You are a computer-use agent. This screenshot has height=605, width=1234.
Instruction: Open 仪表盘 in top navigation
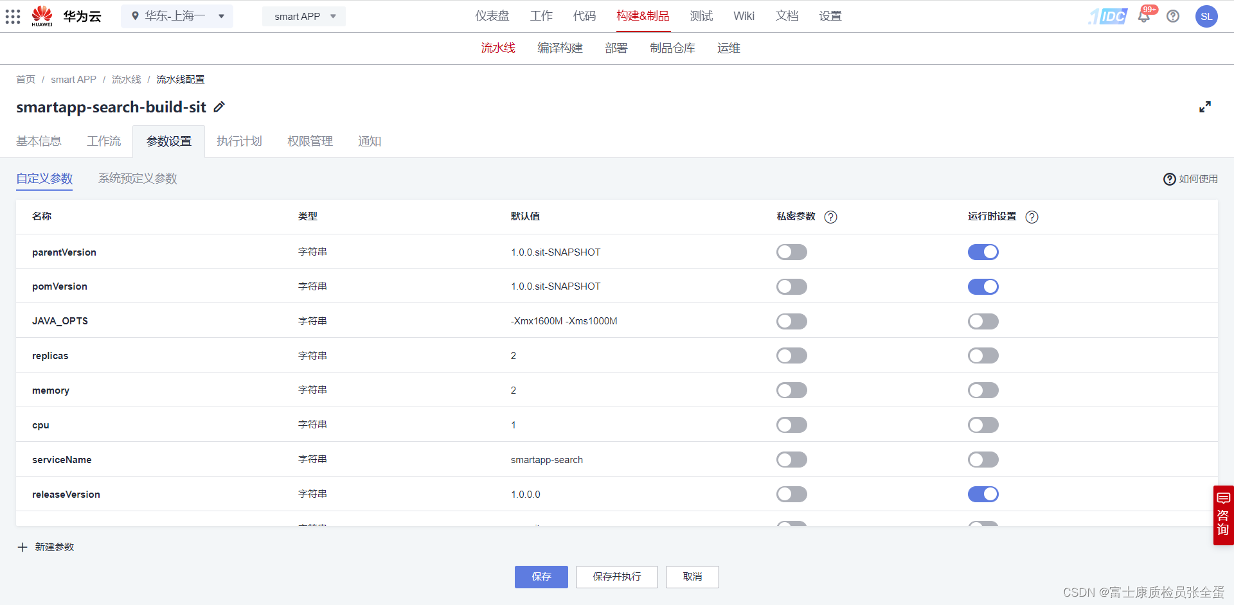pyautogui.click(x=492, y=16)
